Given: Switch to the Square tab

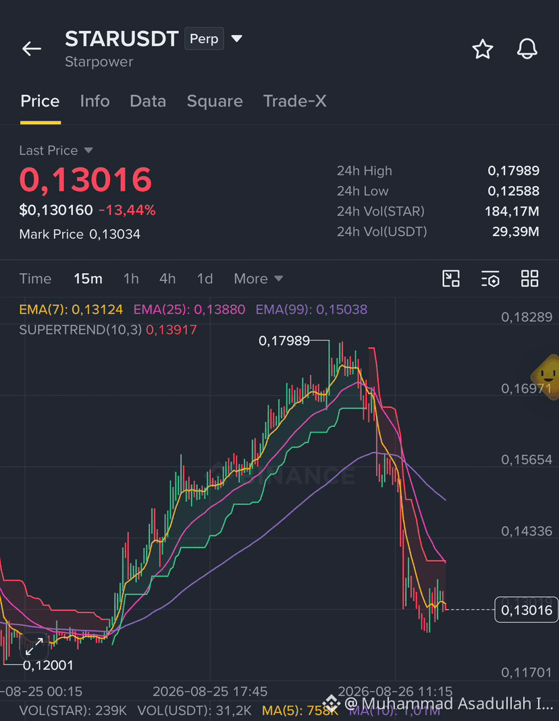Looking at the screenshot, I should point(215,101).
